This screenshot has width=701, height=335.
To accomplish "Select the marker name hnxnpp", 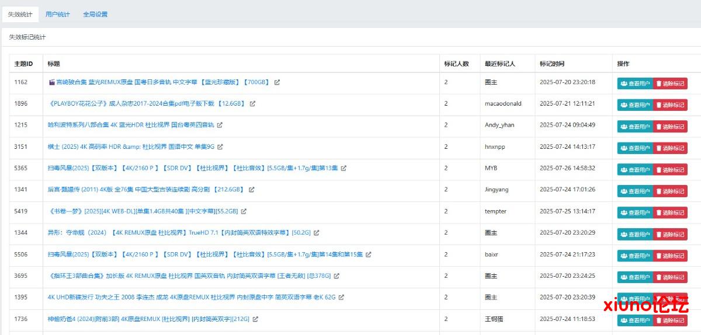I will (x=495, y=147).
